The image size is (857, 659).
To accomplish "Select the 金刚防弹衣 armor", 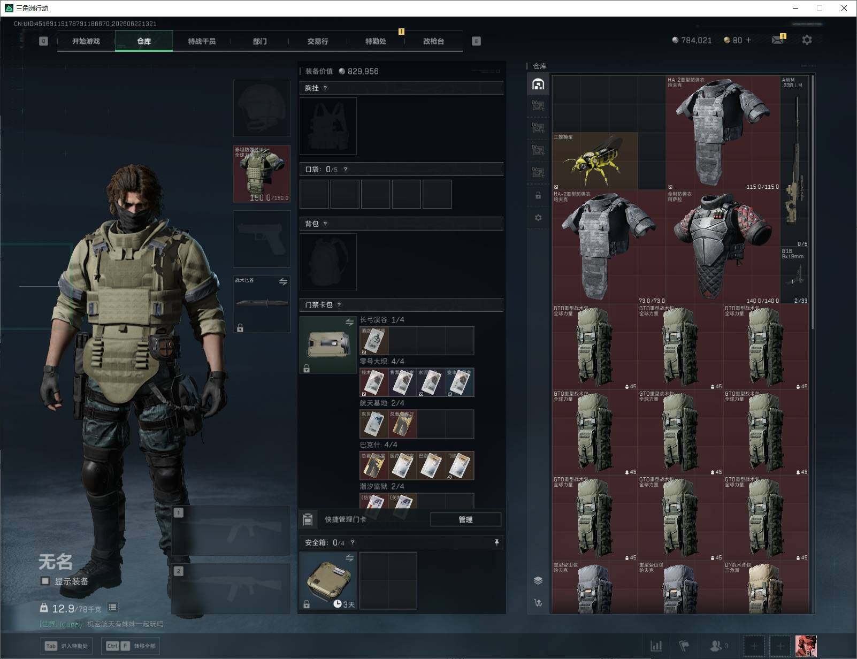I will pyautogui.click(x=723, y=247).
